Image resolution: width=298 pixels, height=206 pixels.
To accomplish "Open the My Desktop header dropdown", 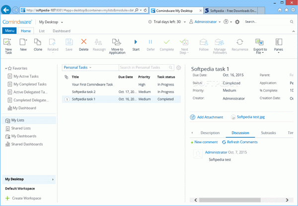I will pos(51,22).
